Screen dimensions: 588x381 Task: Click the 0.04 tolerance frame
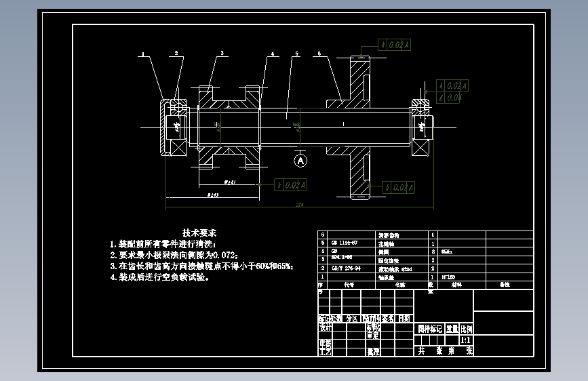448,98
